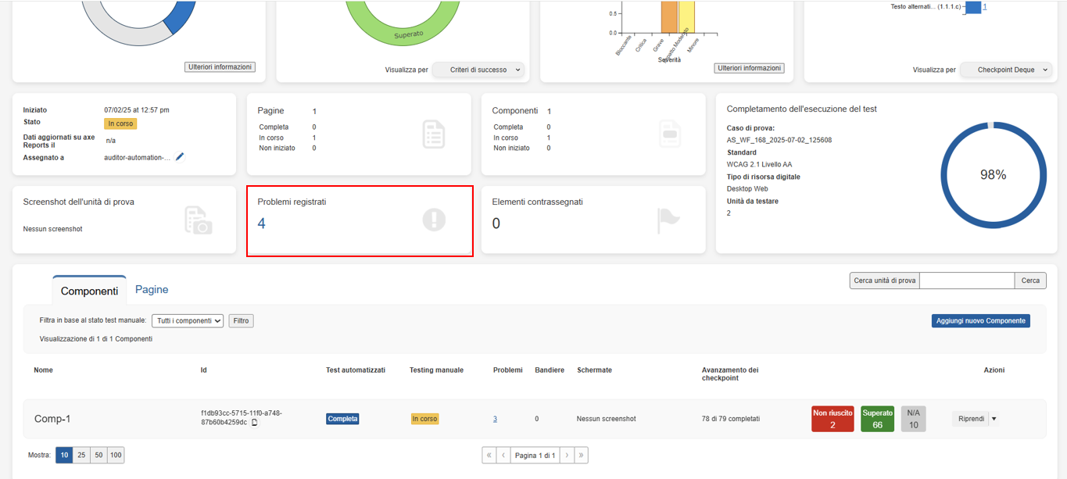Viewport: 1067px width, 479px height.
Task: Set page size to 50
Action: [98, 455]
